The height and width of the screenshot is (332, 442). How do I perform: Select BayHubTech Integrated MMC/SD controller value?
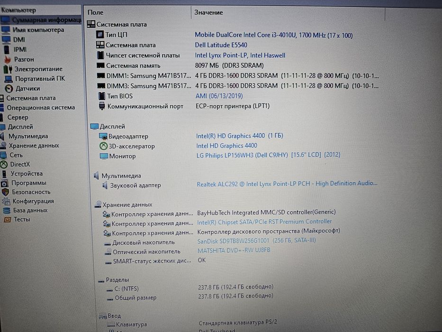pyautogui.click(x=266, y=212)
